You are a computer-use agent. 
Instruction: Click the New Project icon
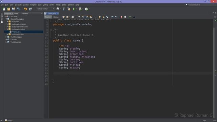pos(8,9)
